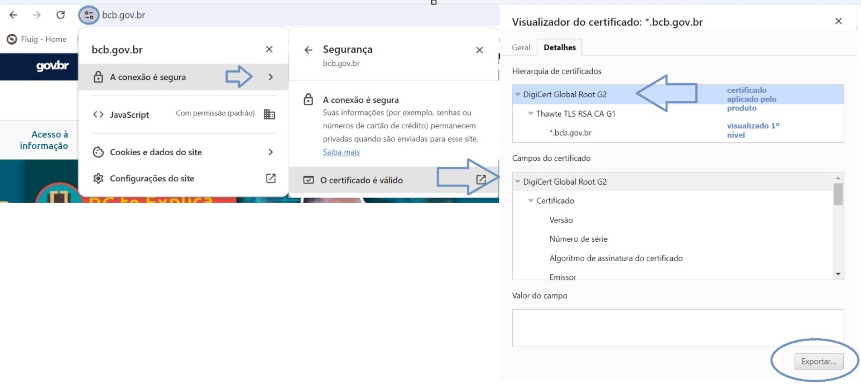The height and width of the screenshot is (384, 861).
Task: Open 'O certificado é válido' entry
Action: click(x=394, y=180)
